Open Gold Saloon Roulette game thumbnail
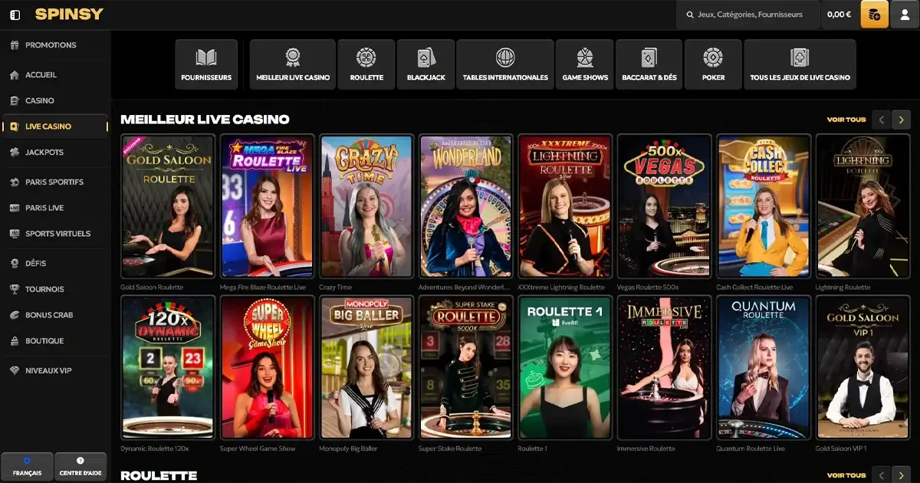920x483 pixels. [x=168, y=206]
